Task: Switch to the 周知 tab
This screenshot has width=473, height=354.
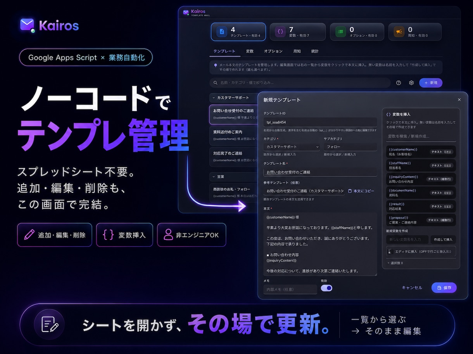Action: click(x=297, y=51)
